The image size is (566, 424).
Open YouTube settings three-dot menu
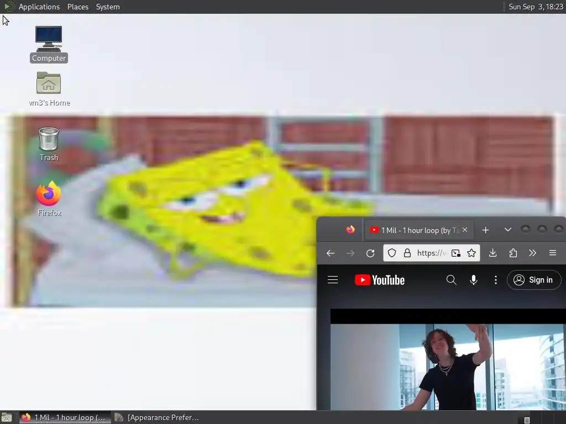coord(496,280)
